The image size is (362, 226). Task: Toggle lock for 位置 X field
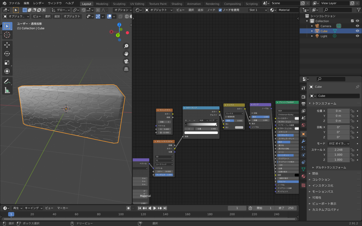(352, 111)
